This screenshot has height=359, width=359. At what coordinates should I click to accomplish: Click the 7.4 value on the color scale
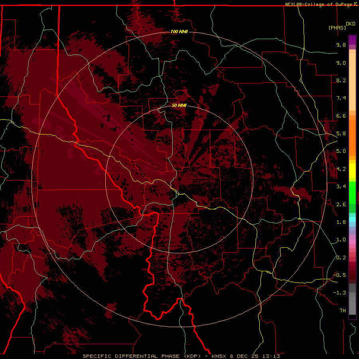341,98
